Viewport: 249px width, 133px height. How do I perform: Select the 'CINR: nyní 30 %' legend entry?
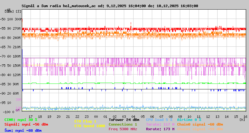21,120
